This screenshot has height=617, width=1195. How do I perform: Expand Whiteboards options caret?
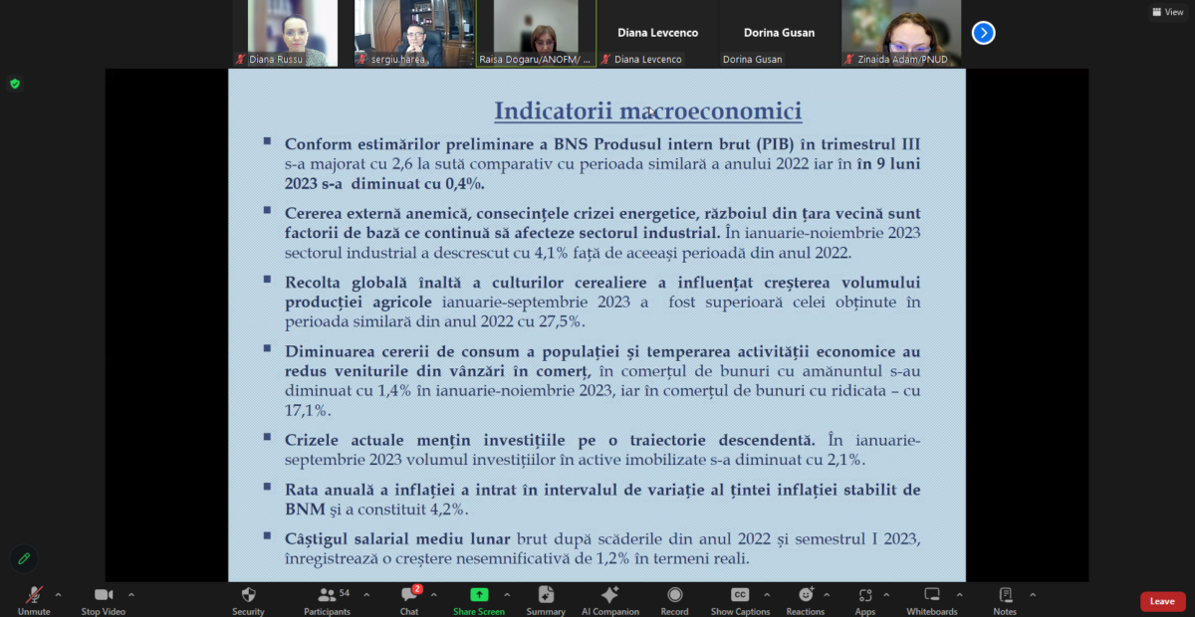click(x=962, y=595)
